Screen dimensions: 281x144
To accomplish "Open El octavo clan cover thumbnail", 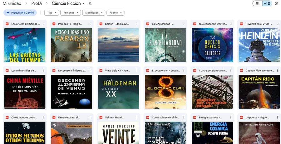I will tap(165, 92).
